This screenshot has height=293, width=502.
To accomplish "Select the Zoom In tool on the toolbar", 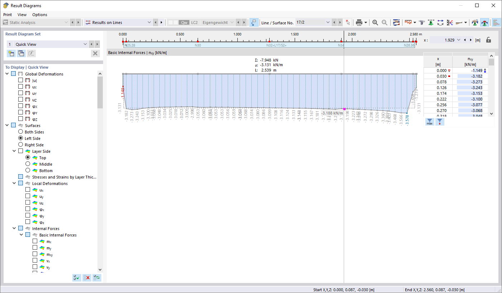I will [x=375, y=22].
